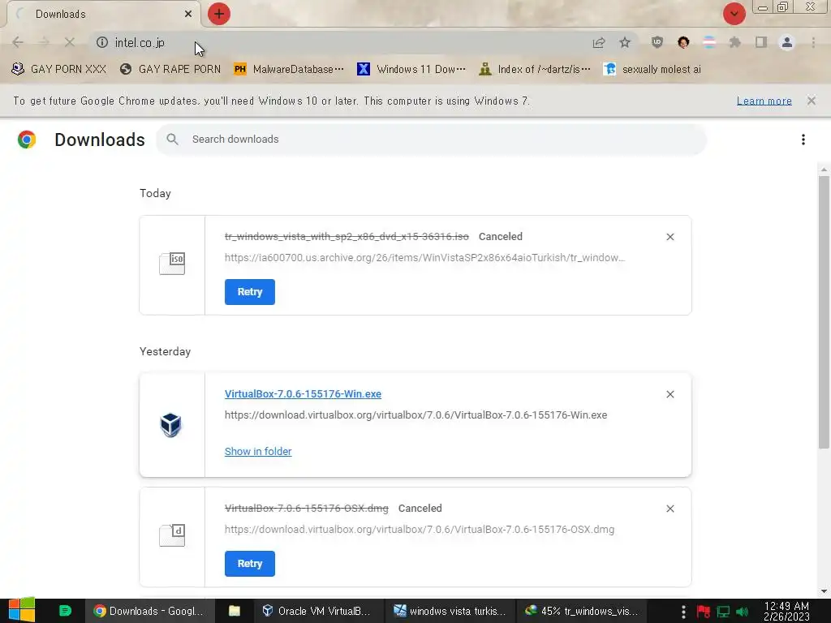
Task: Switch to Oracle VM VirtualBox taskbar item
Action: [317, 611]
